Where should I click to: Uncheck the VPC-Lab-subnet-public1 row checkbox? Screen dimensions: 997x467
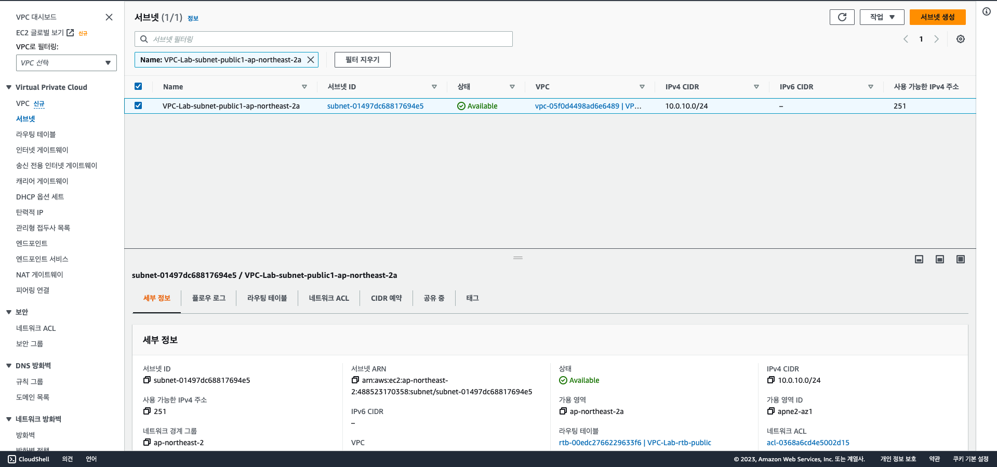pos(138,105)
